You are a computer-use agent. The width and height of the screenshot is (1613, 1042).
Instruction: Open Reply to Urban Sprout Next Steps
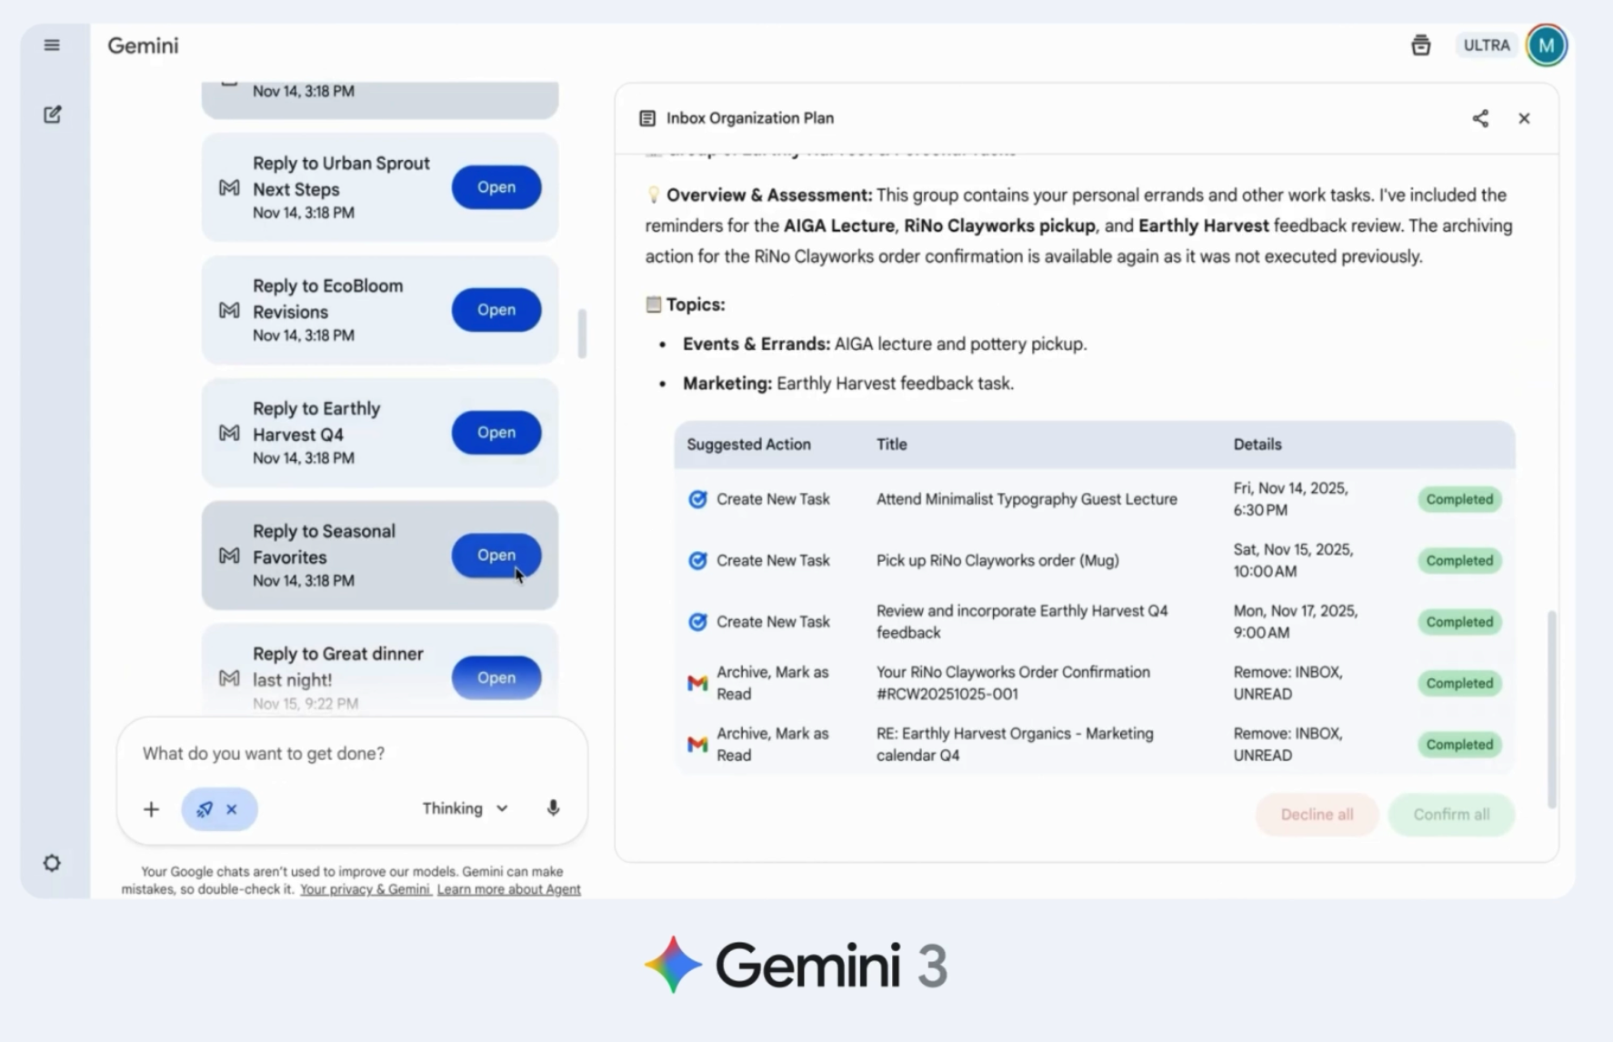coord(496,187)
